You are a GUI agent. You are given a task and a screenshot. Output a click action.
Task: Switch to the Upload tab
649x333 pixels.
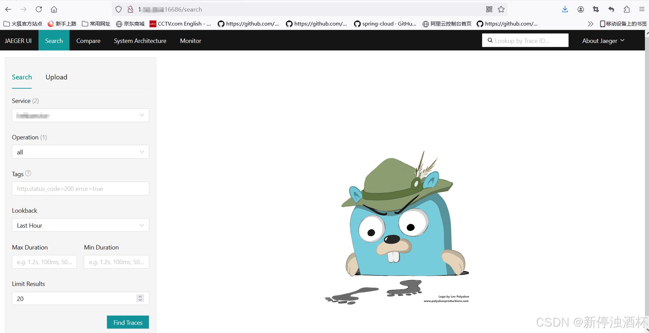pos(56,77)
